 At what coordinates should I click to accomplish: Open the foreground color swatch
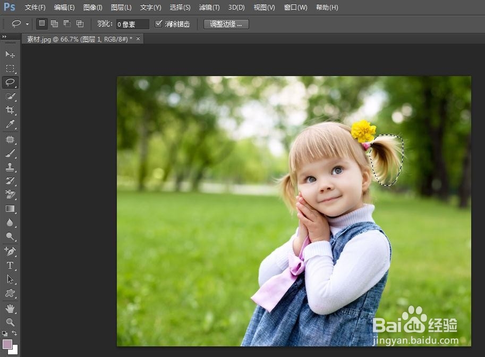(7, 344)
